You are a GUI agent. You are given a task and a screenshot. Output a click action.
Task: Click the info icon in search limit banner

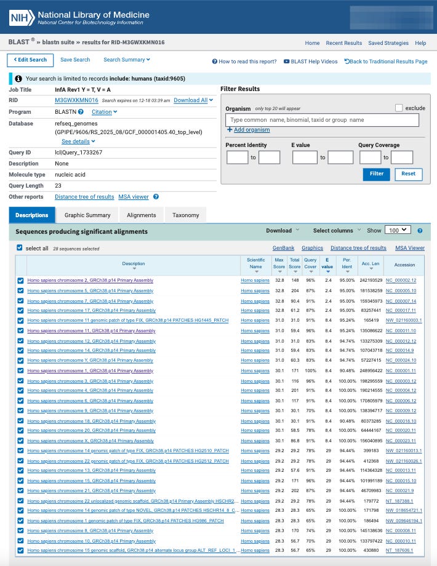pos(18,78)
